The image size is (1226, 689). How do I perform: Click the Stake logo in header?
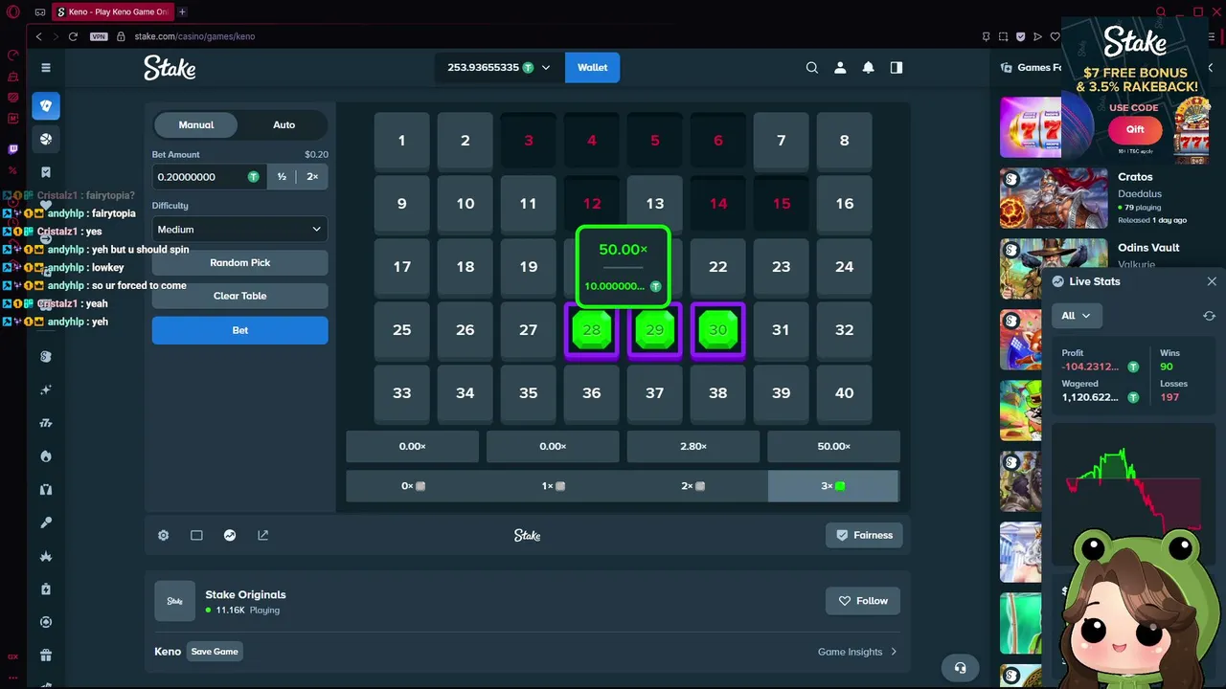170,68
